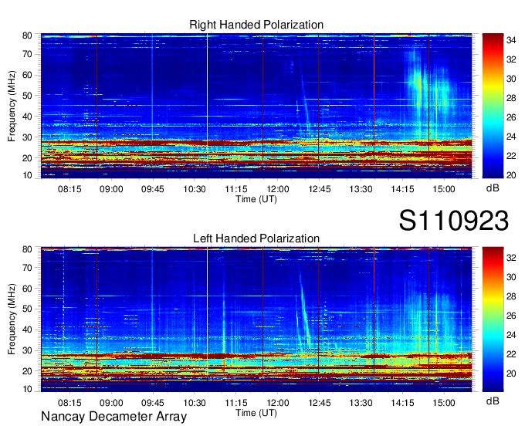Click the 34 value on Right Handed color bar
Viewport: 525px width, 426px height.
click(x=511, y=40)
